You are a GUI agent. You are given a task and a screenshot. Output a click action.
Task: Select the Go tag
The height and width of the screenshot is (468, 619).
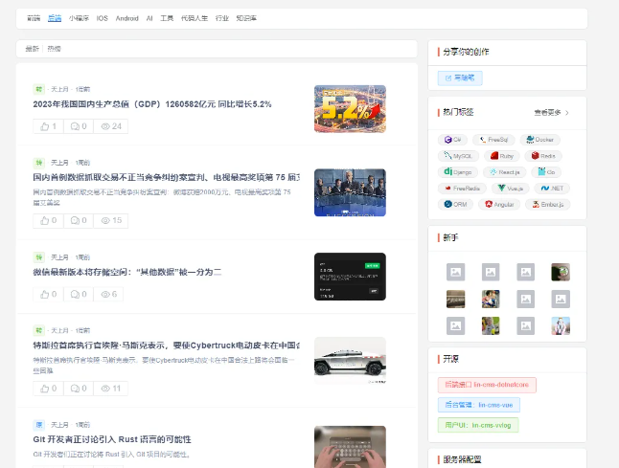pos(546,172)
